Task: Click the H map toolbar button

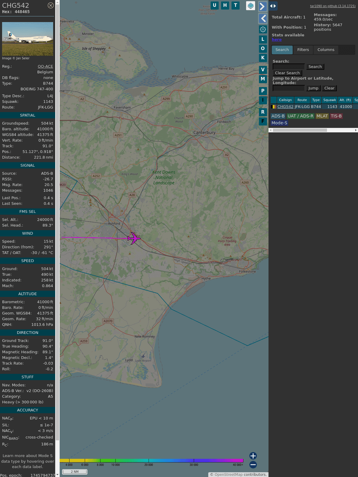Action: (x=225, y=5)
